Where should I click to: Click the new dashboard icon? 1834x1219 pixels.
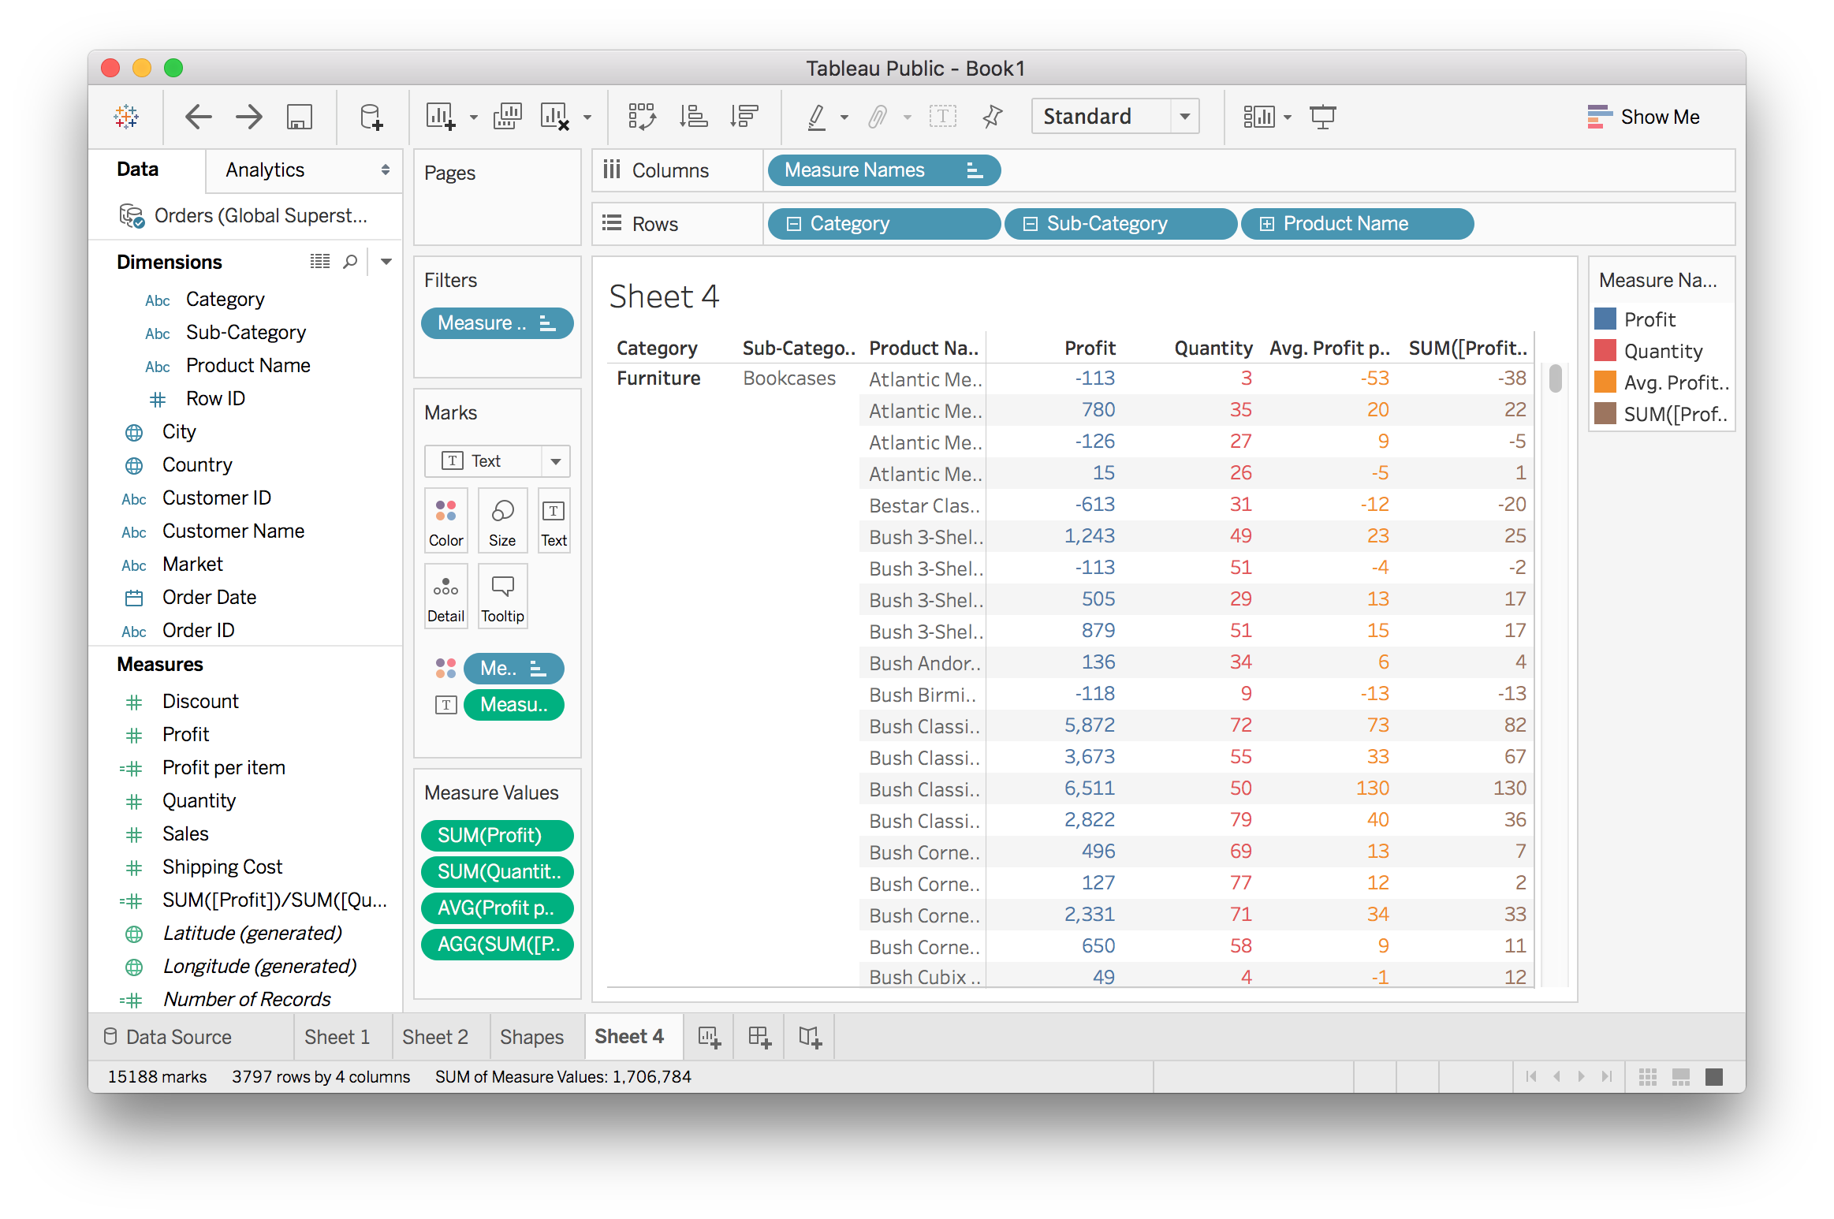[x=759, y=1036]
